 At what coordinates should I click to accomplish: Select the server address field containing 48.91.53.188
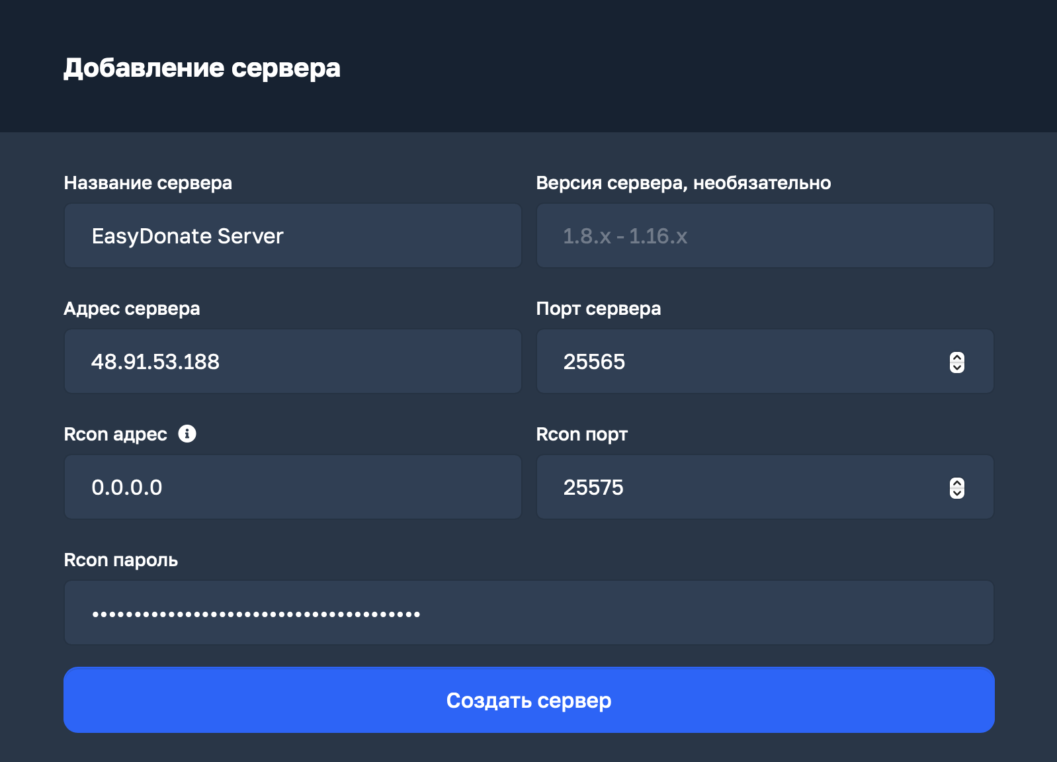tap(292, 362)
